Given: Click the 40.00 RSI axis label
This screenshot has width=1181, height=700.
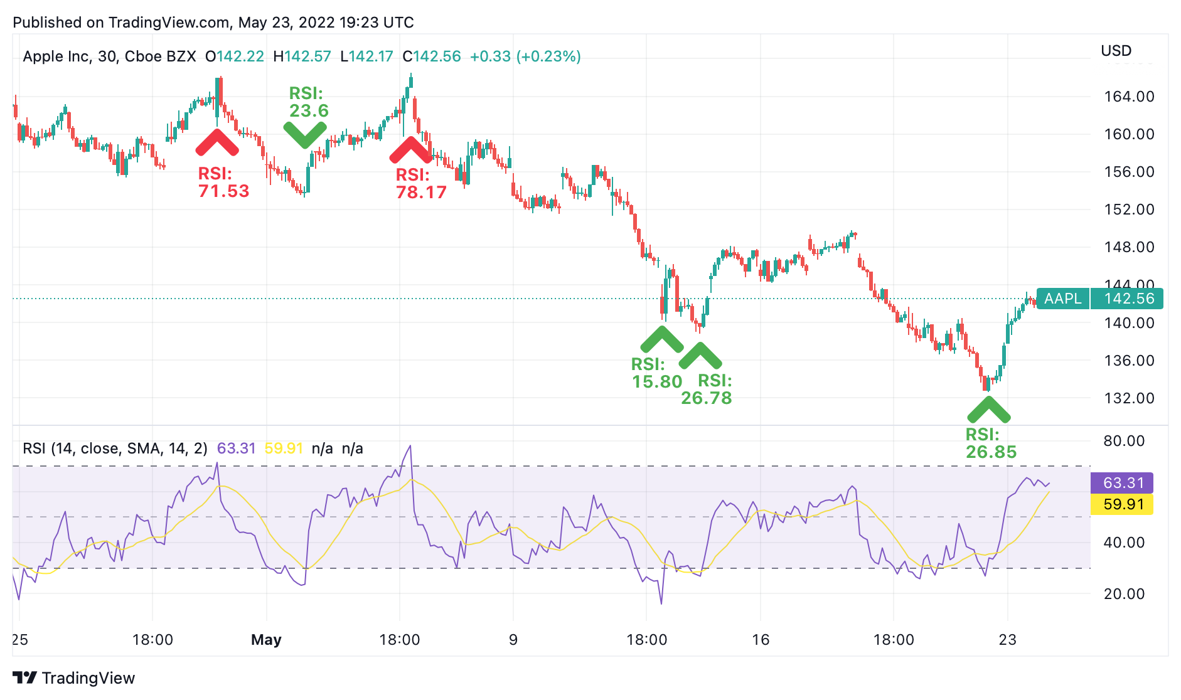Looking at the screenshot, I should 1124,543.
